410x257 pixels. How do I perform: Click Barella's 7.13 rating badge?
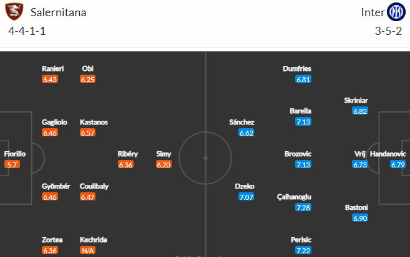pyautogui.click(x=303, y=121)
